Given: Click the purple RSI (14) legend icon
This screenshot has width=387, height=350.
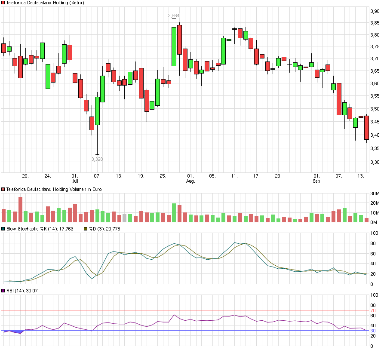Looking at the screenshot, I should tap(3, 291).
